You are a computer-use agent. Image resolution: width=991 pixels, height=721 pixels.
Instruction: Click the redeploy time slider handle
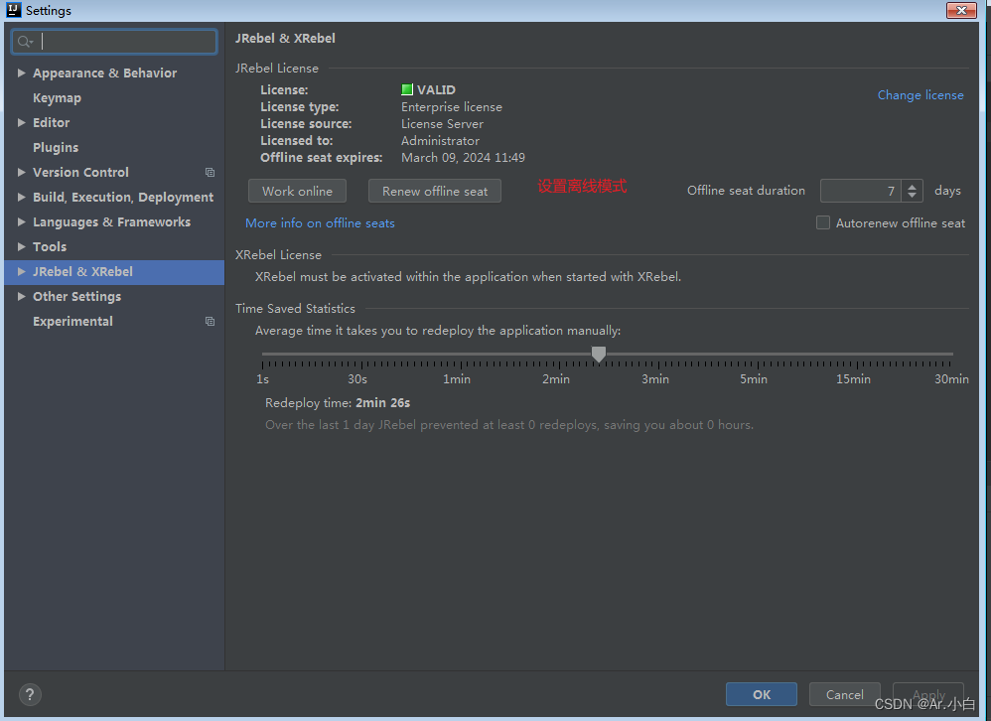pos(599,354)
